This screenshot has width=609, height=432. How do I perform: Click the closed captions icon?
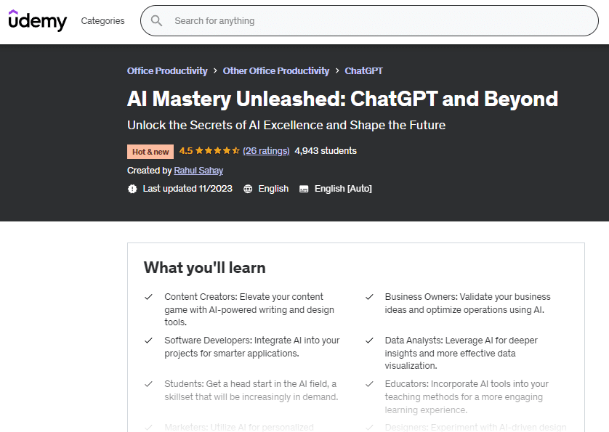[x=304, y=189]
